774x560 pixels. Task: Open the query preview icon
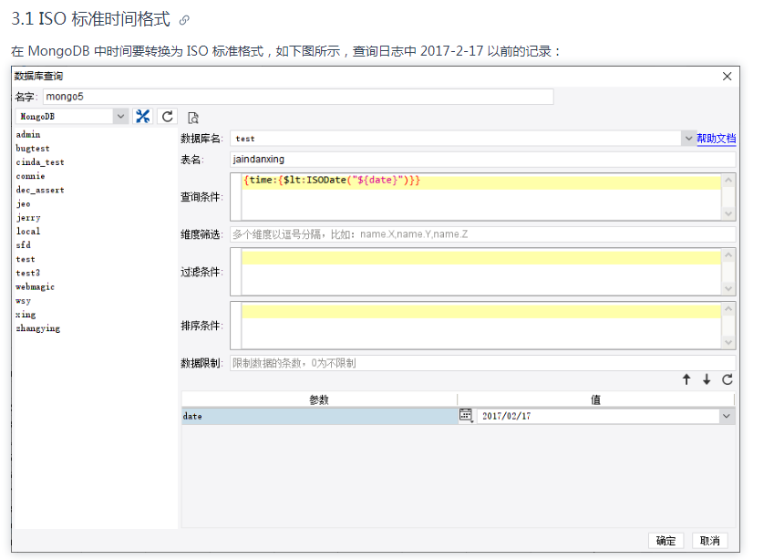tap(193, 118)
